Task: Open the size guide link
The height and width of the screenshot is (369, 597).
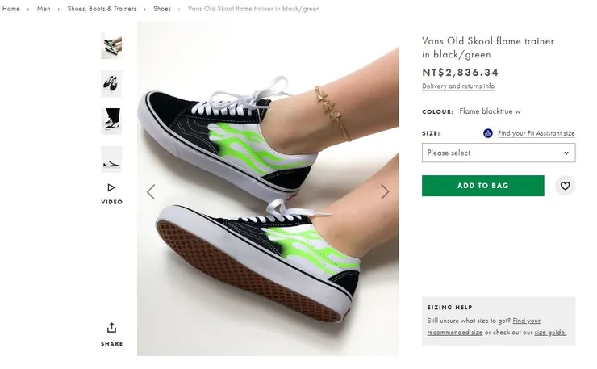Action: (549, 332)
